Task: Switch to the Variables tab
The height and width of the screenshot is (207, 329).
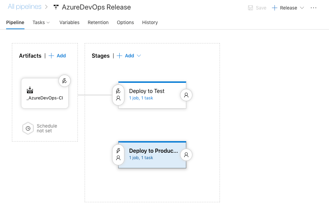Action: coord(69,22)
